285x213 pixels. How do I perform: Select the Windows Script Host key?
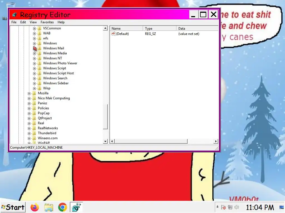tap(58, 73)
